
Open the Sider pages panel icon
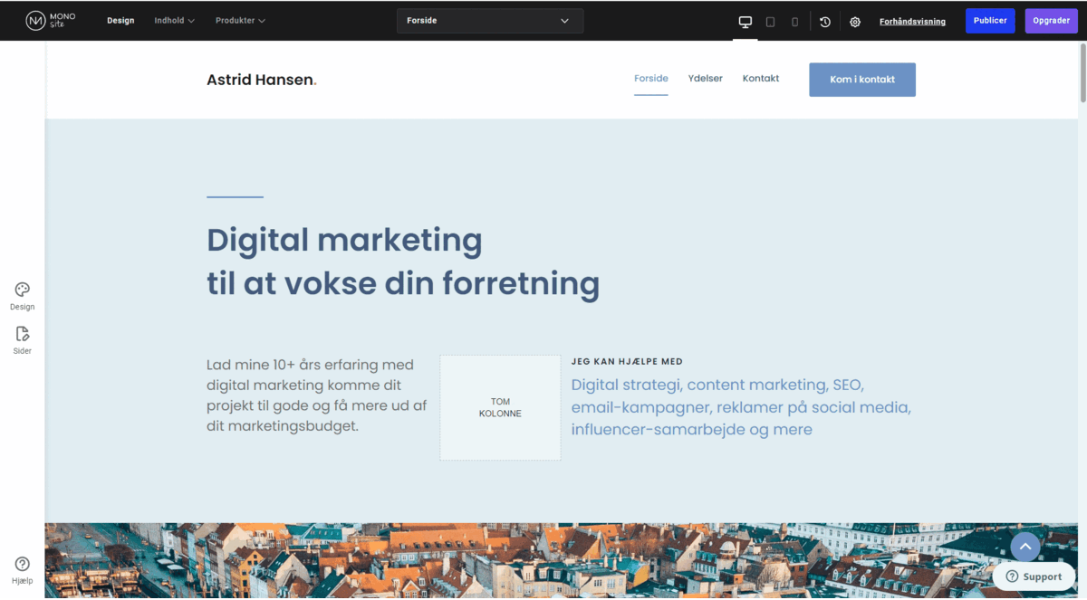point(23,339)
